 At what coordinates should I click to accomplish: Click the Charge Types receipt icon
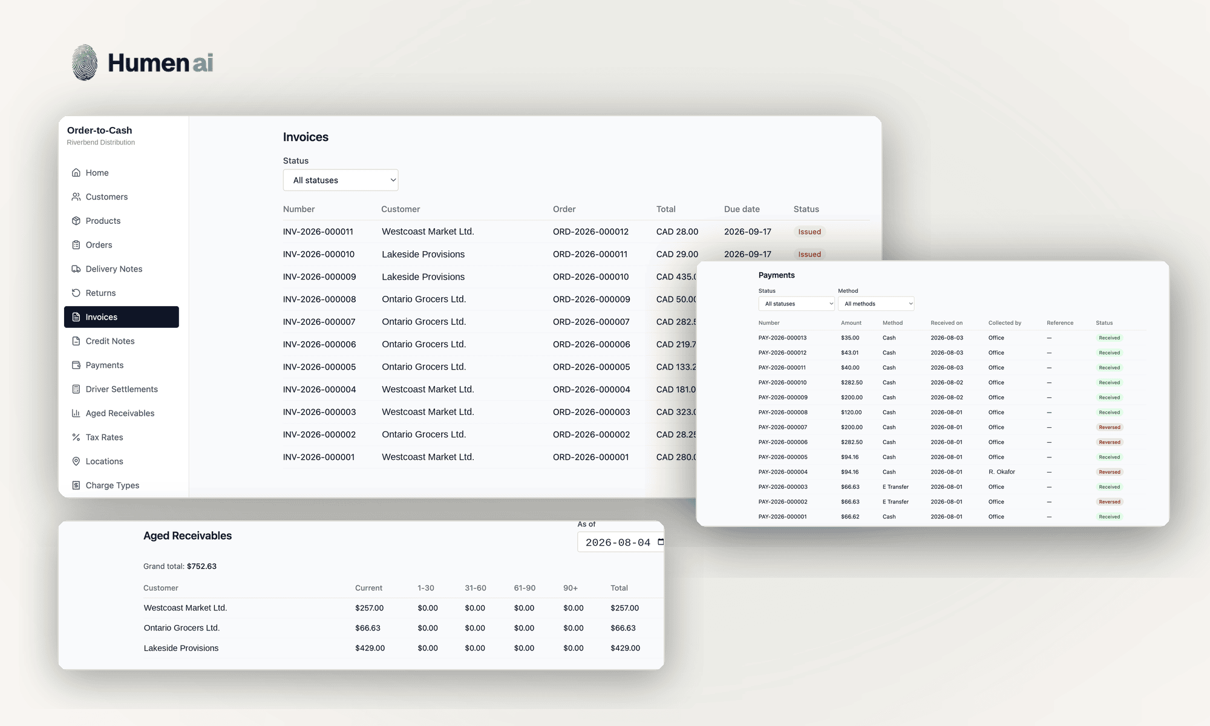(x=76, y=485)
